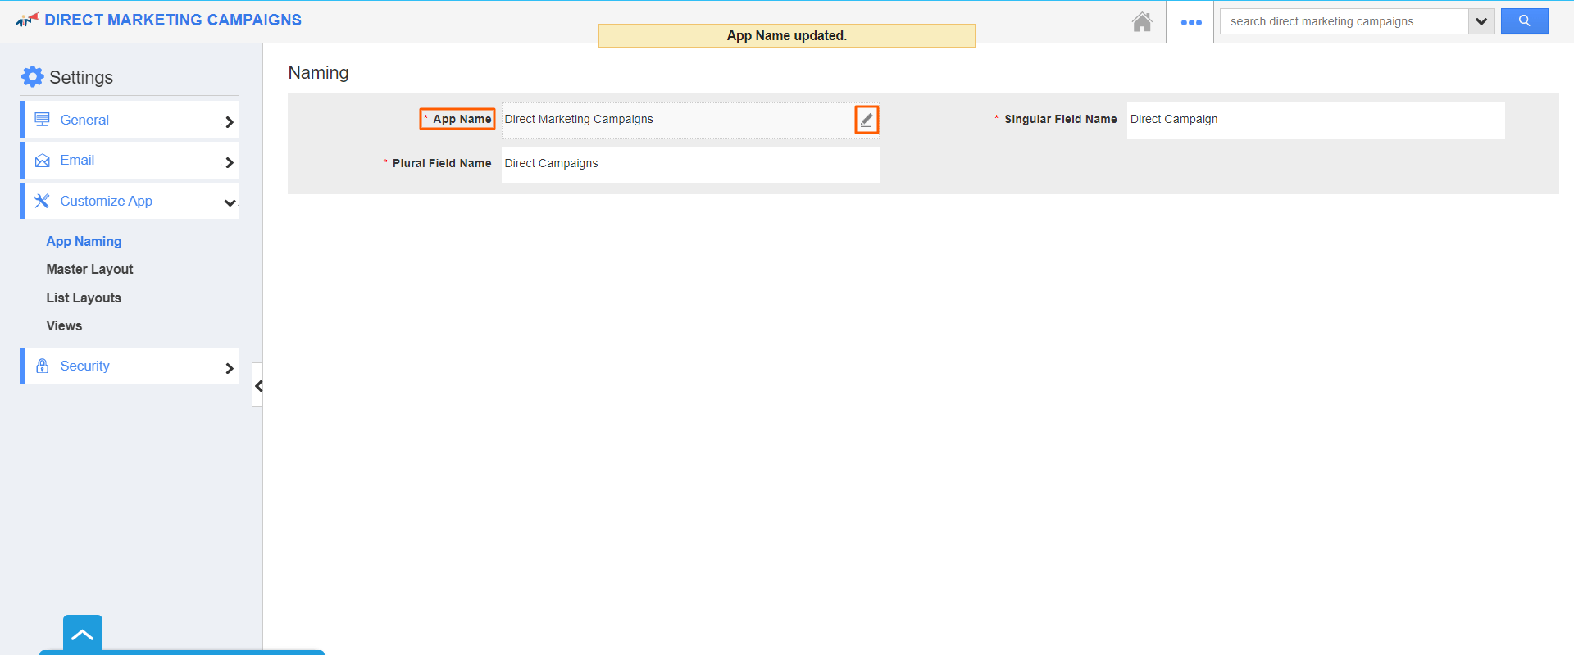Click the Settings heading text
The width and height of the screenshot is (1574, 655).
point(81,77)
